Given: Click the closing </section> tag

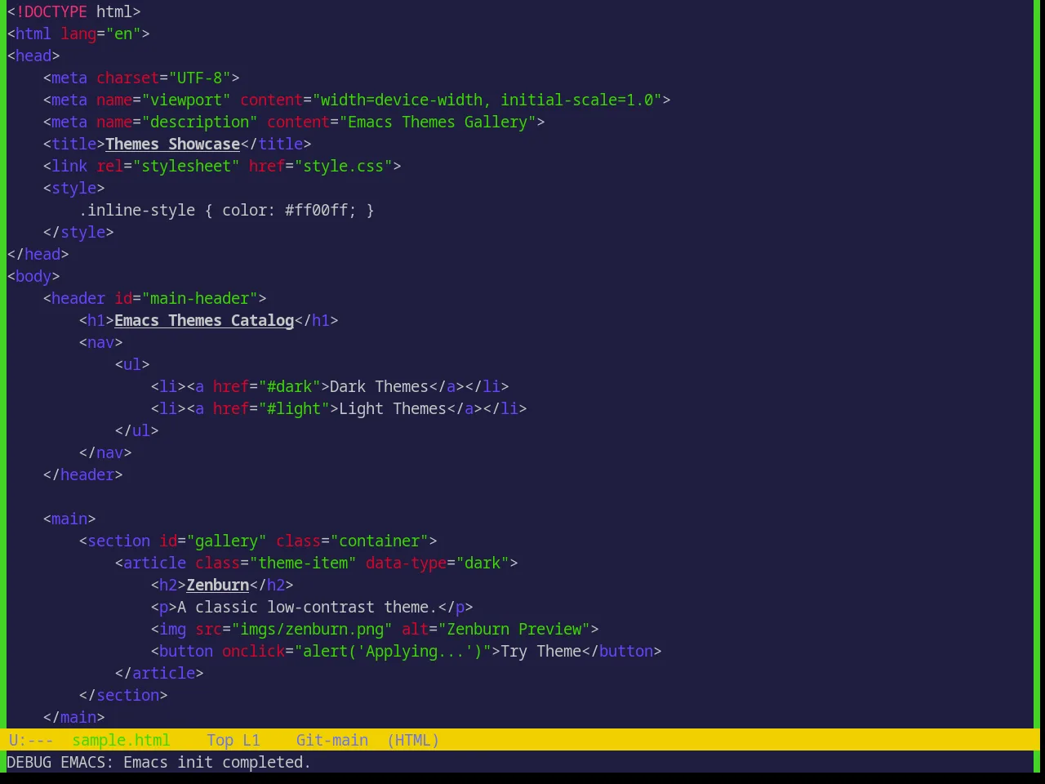Looking at the screenshot, I should click(x=123, y=695).
